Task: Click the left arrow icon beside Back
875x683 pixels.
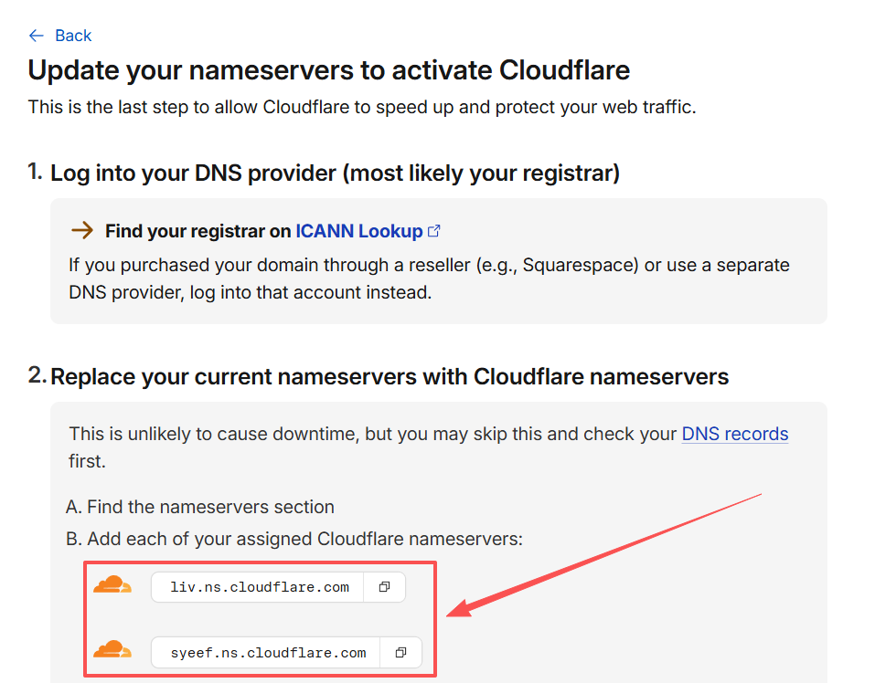Action: 37,36
